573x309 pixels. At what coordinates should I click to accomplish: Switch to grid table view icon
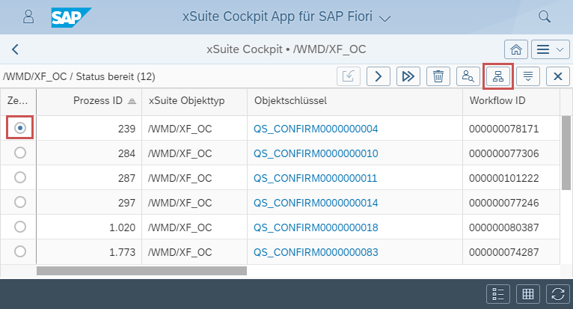[528, 294]
